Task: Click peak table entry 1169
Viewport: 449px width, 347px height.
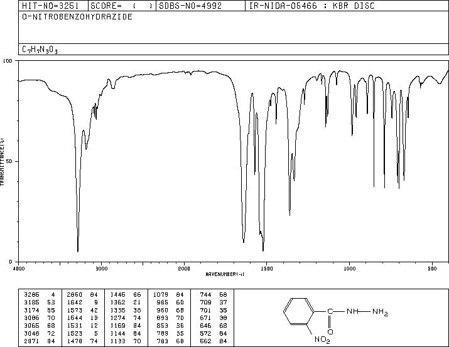Action: (x=117, y=326)
